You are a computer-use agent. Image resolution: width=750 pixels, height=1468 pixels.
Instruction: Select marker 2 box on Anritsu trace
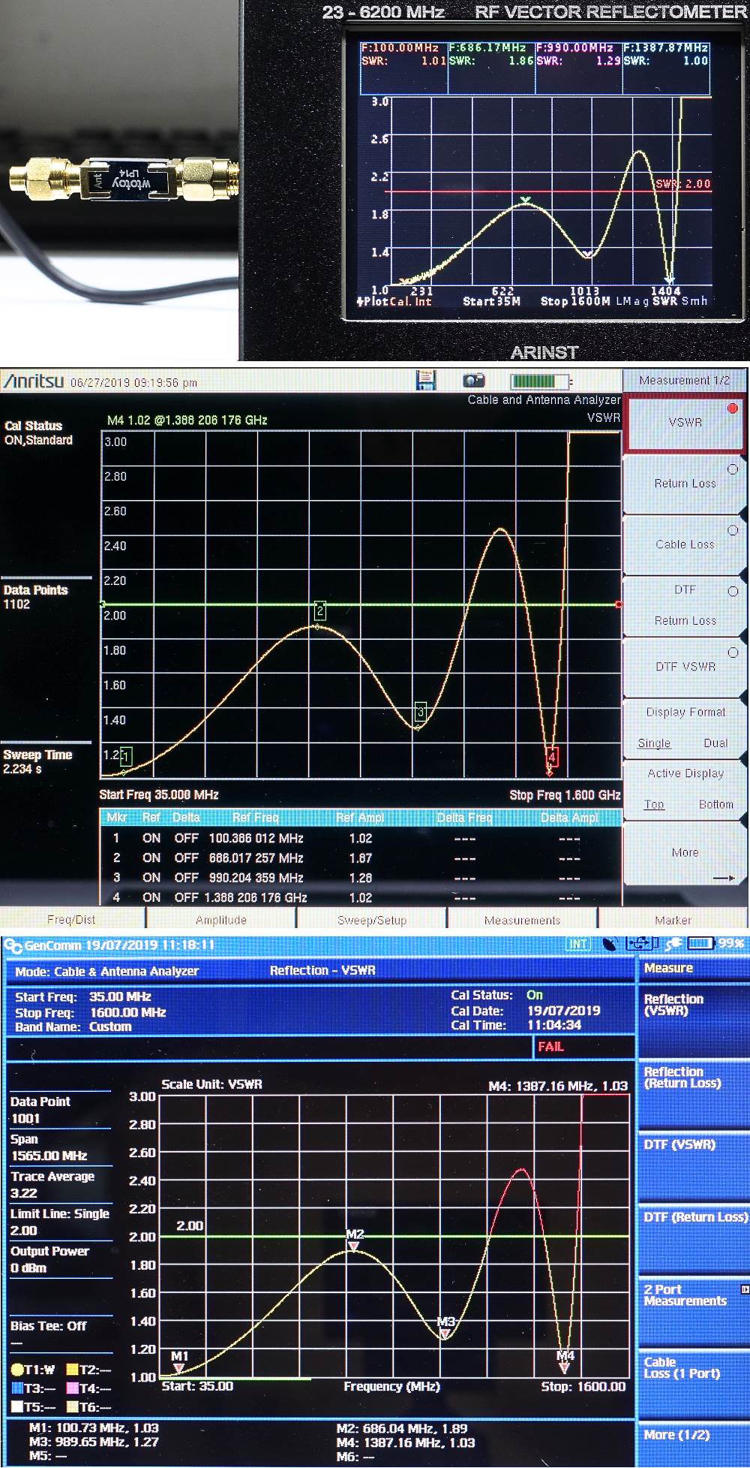[x=320, y=610]
